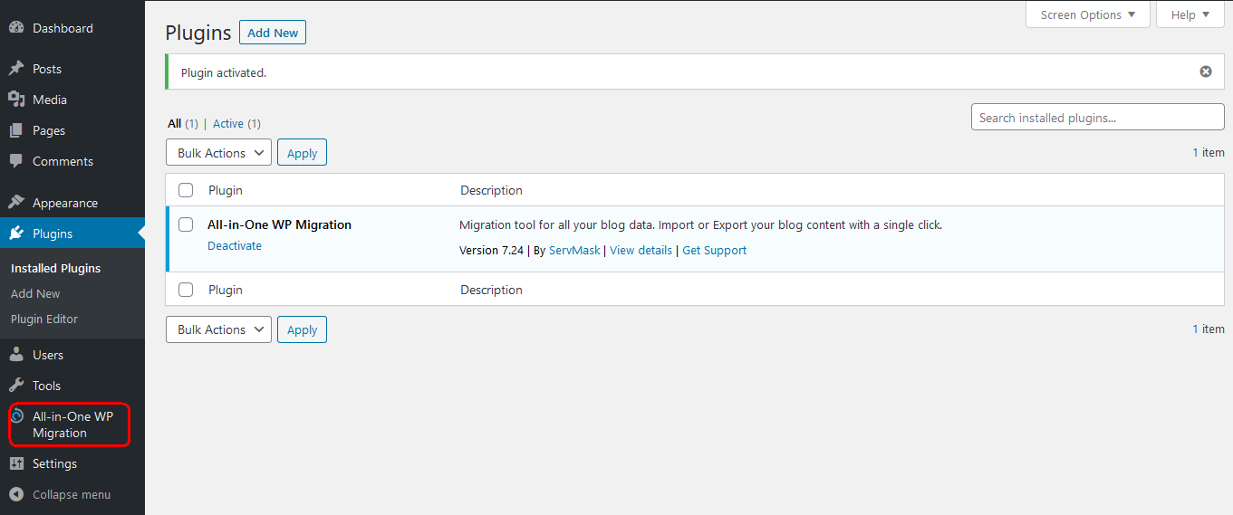Click the All-in-One WP Migration sidebar icon
The width and height of the screenshot is (1233, 515).
pyautogui.click(x=16, y=416)
